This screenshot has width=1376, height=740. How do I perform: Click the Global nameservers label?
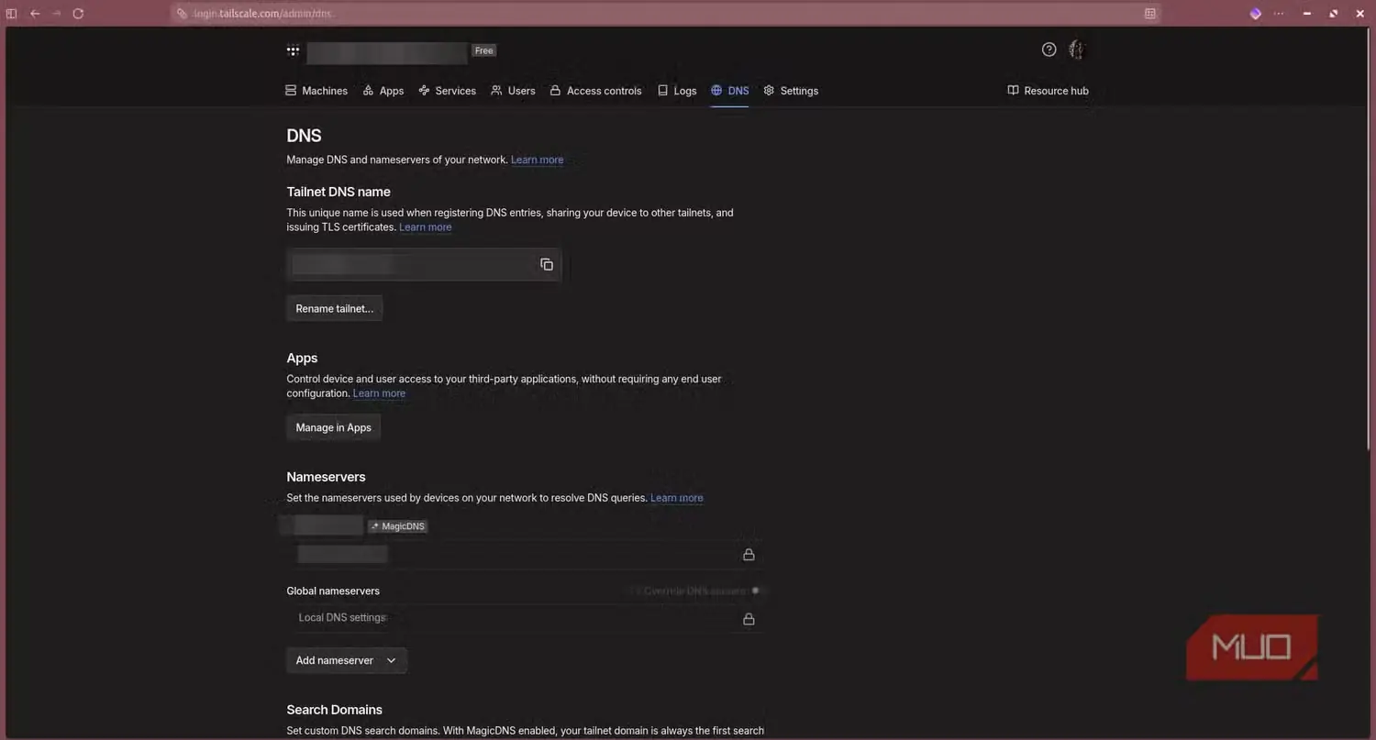[x=333, y=591]
